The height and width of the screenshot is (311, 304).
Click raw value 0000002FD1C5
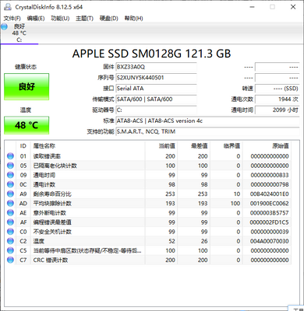(x=270, y=222)
